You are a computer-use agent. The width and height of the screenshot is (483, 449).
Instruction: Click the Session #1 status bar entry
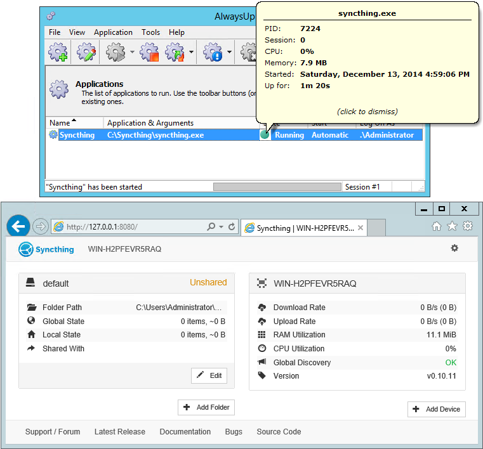click(362, 187)
